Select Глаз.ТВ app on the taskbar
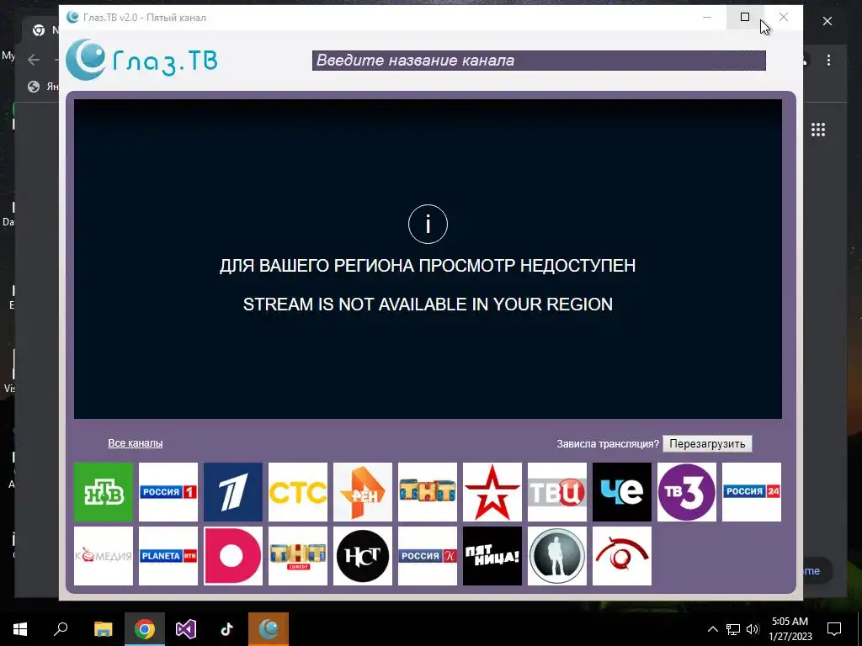Image resolution: width=862 pixels, height=646 pixels. point(269,629)
